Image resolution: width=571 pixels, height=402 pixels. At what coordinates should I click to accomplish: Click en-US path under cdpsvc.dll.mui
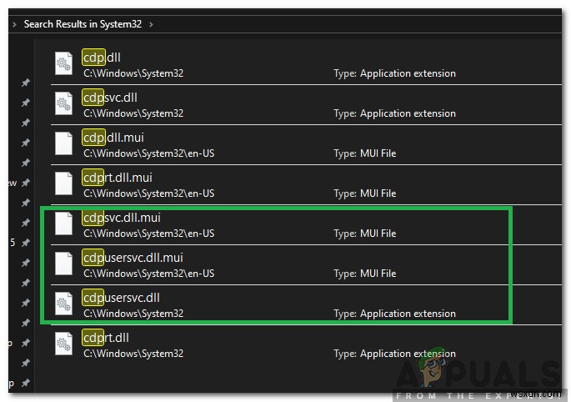[149, 234]
